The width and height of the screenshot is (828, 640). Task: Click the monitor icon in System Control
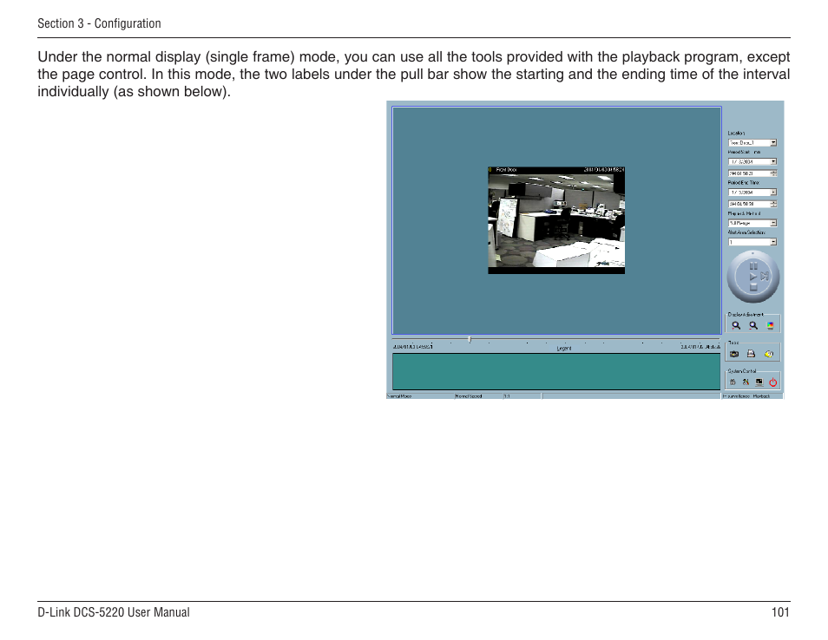tap(759, 382)
